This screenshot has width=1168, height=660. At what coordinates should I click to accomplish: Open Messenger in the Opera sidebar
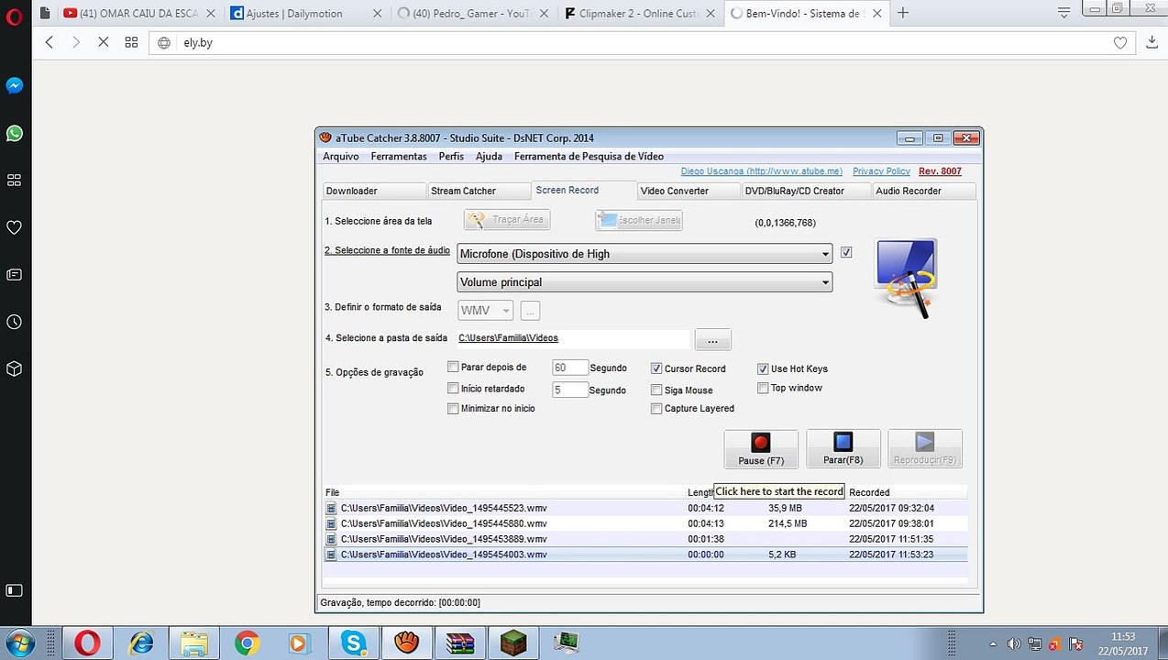15,85
